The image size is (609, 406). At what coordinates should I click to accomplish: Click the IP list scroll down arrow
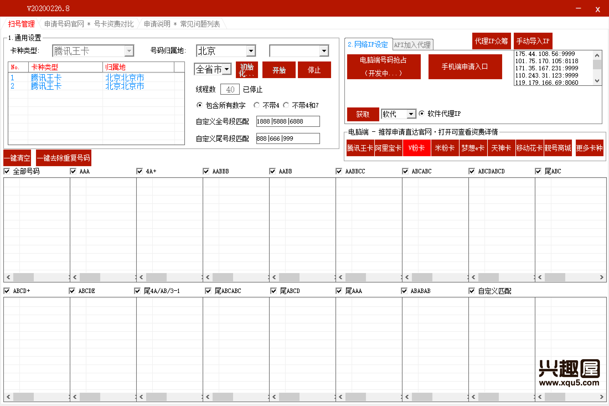coord(597,81)
